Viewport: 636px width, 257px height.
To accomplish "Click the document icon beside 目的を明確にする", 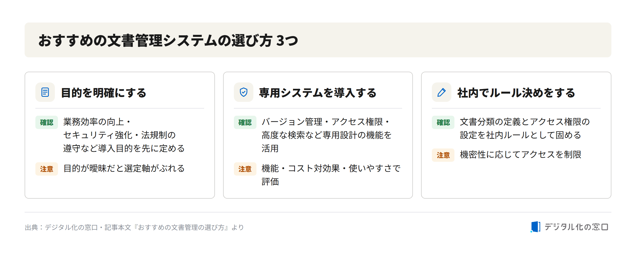I will pos(45,92).
